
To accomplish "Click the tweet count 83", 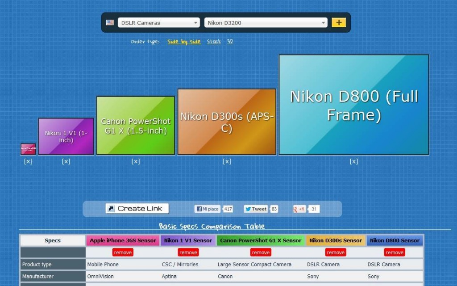I will 274,209.
